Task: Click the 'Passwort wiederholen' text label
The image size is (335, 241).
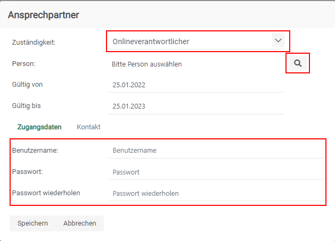Action: [46, 193]
